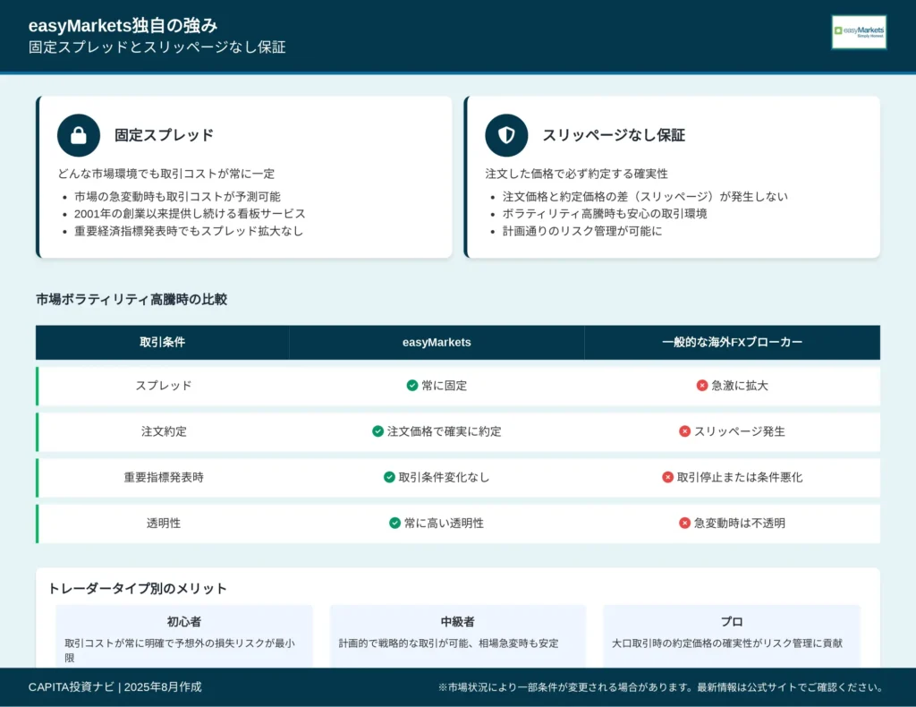Click the easyMarkets column header
Viewport: 916px width, 707px height.
(x=437, y=343)
